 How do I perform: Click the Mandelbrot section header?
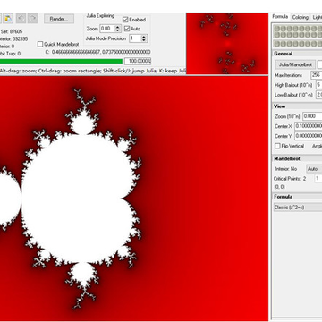click(298, 159)
